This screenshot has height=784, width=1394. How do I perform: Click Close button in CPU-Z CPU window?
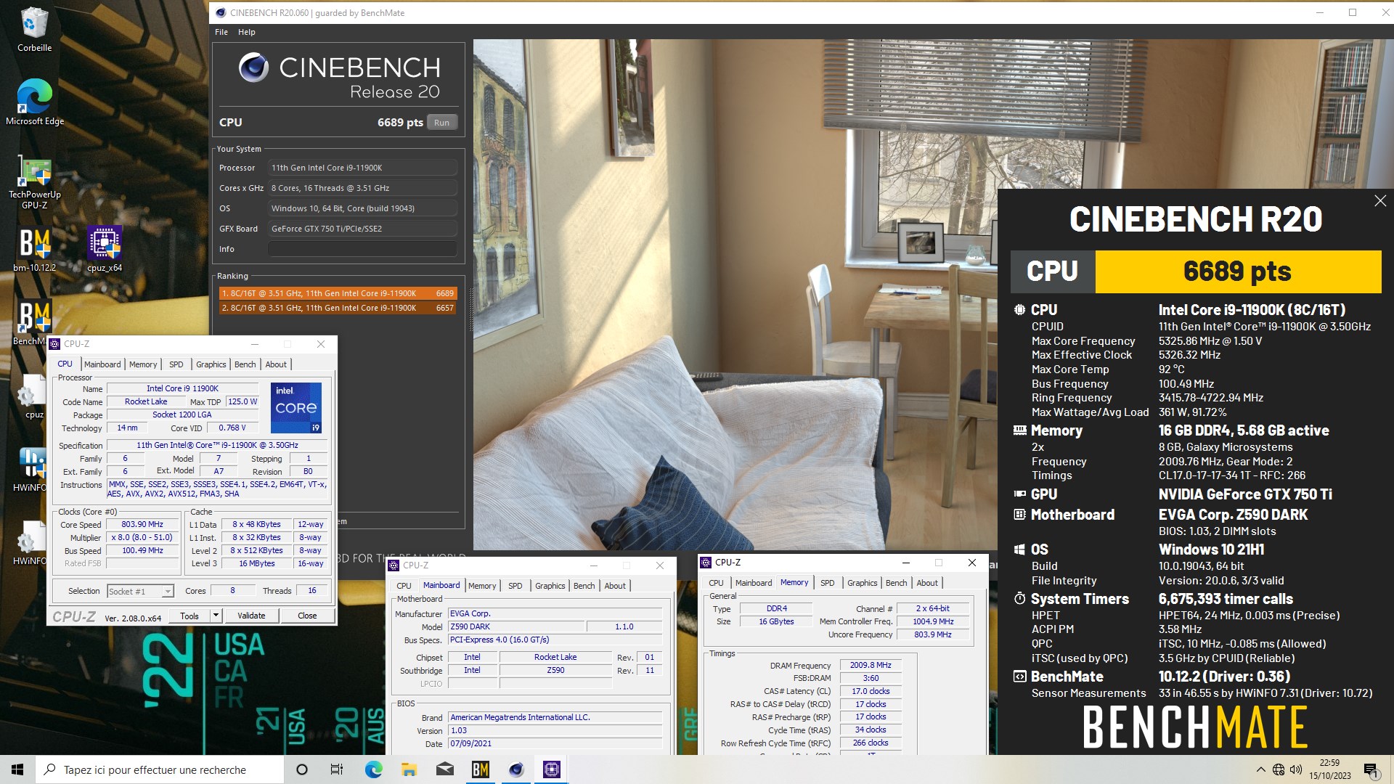pos(307,616)
